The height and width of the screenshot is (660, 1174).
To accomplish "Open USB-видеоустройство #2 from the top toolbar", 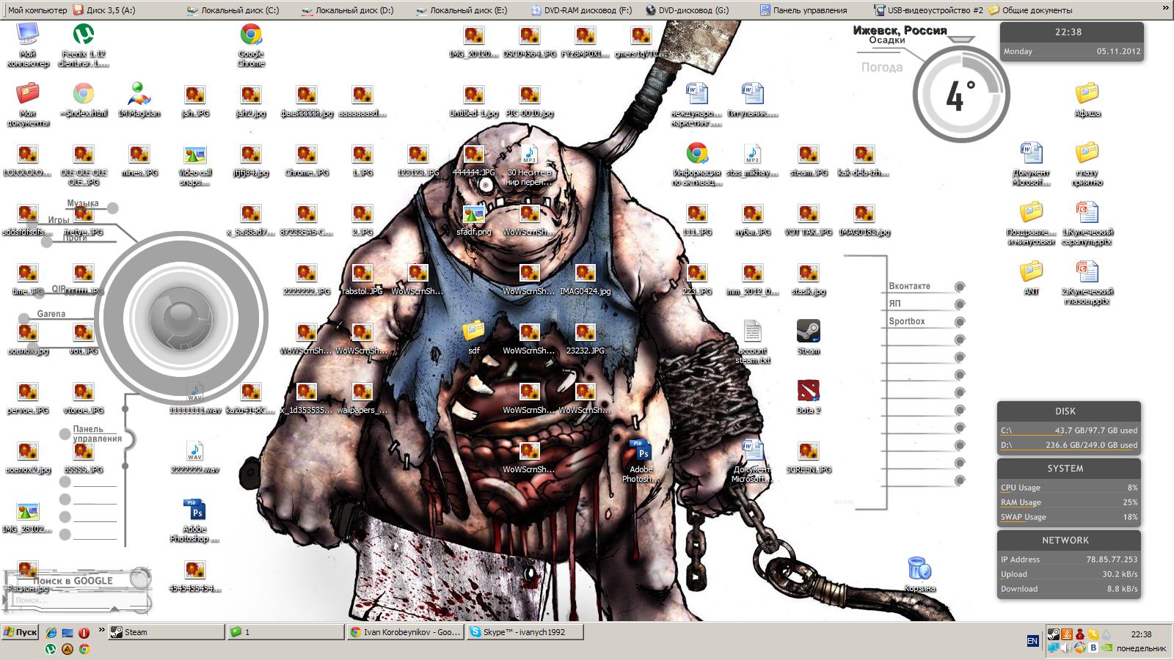I will [929, 10].
